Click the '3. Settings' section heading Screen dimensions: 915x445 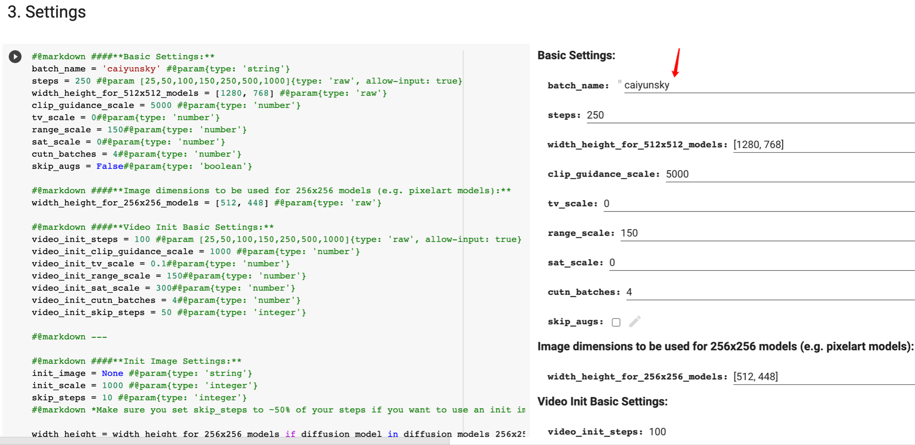tap(47, 12)
